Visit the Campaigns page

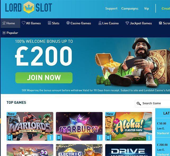[x=130, y=8]
